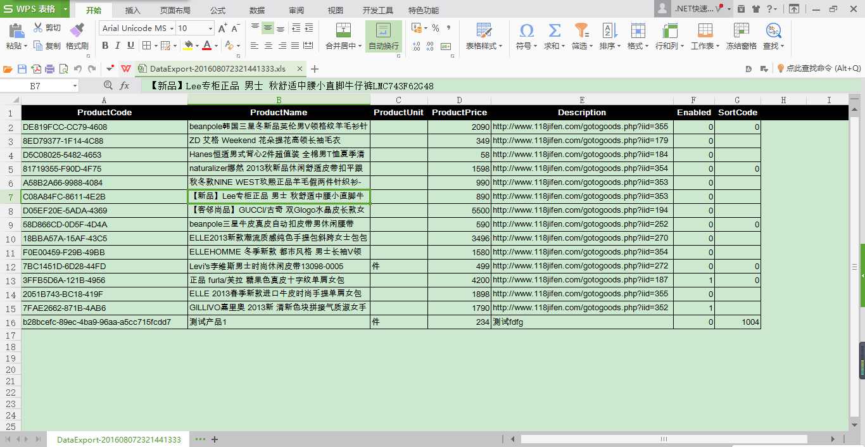The image size is (865, 447).
Task: Toggle horizontal left alignment
Action: click(x=255, y=46)
